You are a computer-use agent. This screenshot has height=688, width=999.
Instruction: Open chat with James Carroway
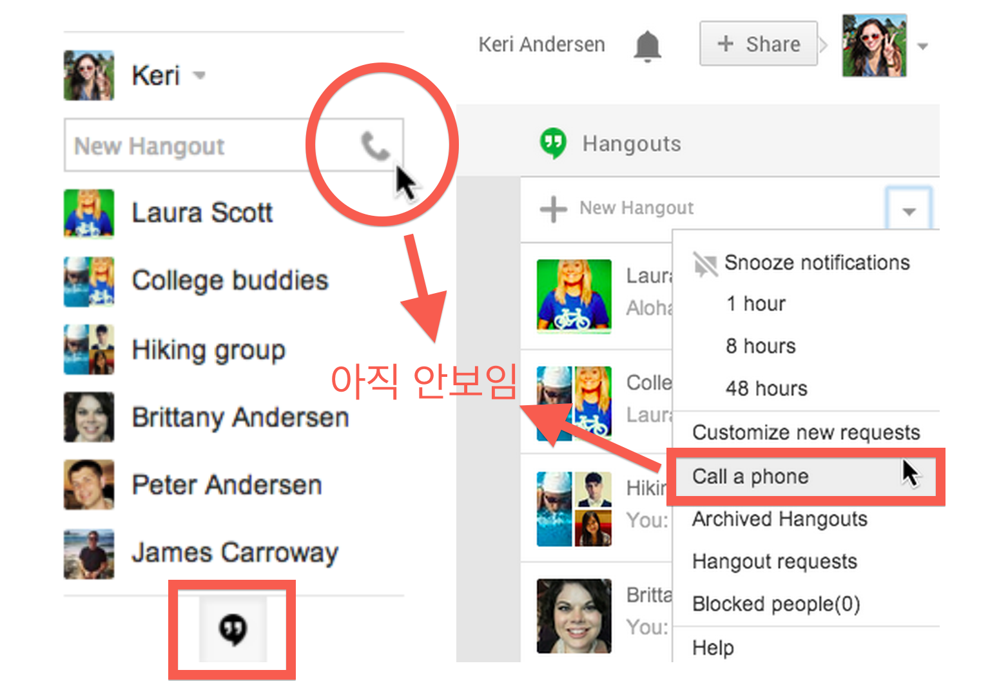coord(235,553)
